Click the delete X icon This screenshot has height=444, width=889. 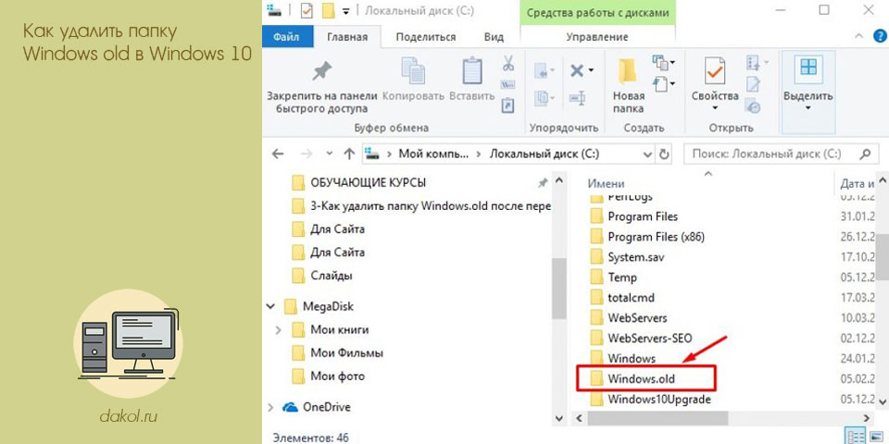point(577,71)
